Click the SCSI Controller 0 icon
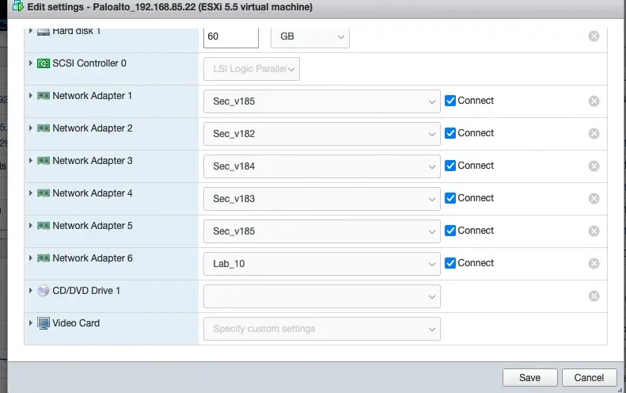 [44, 63]
